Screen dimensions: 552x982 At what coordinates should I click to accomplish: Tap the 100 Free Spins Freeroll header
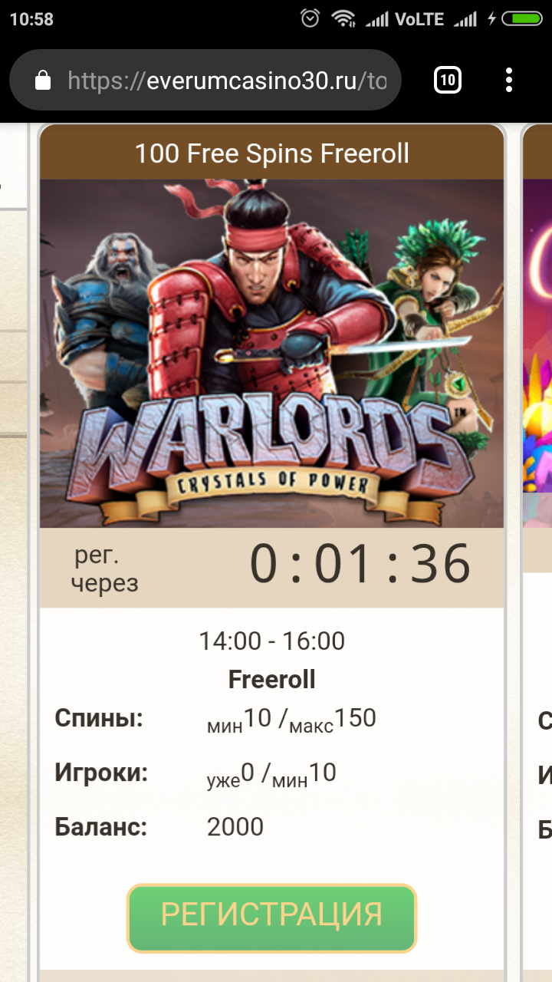coord(272,153)
